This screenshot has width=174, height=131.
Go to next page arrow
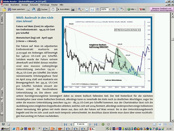coord(90,124)
